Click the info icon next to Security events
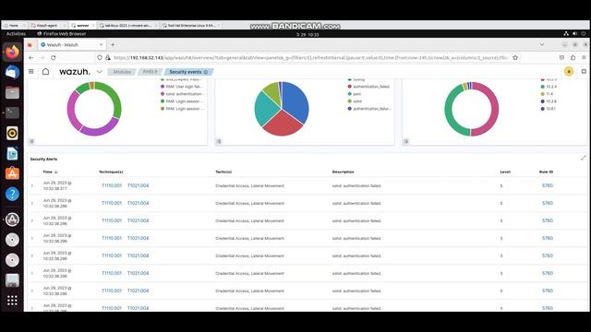This screenshot has width=591, height=332. pos(206,72)
